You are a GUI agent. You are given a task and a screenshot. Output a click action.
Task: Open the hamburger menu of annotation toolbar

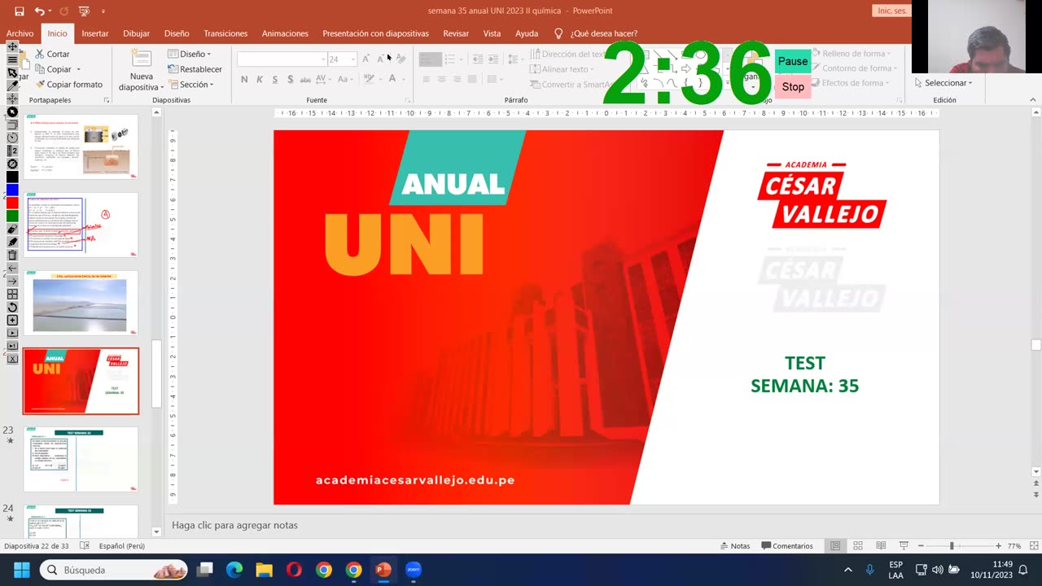pyautogui.click(x=12, y=59)
